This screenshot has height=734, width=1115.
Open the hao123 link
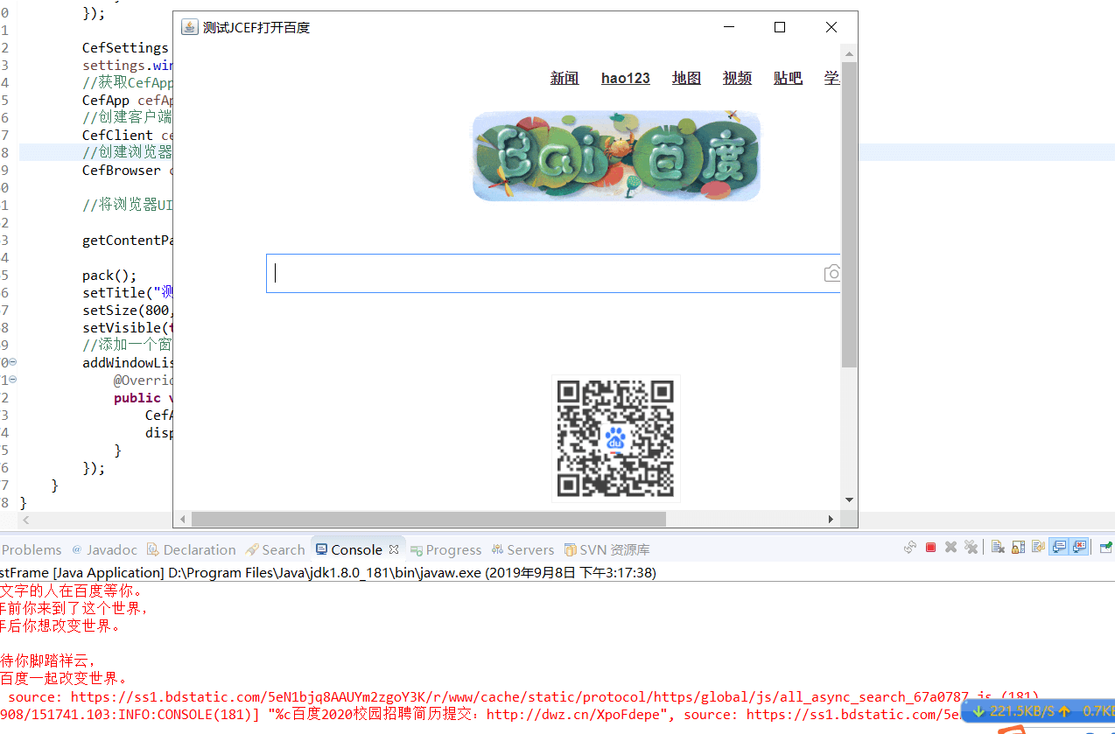625,78
